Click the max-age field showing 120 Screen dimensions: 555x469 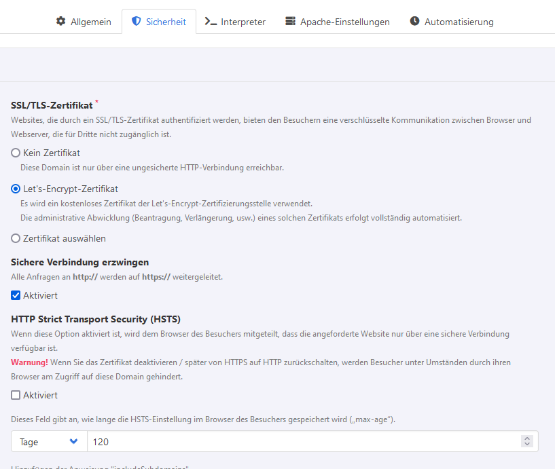(299, 442)
